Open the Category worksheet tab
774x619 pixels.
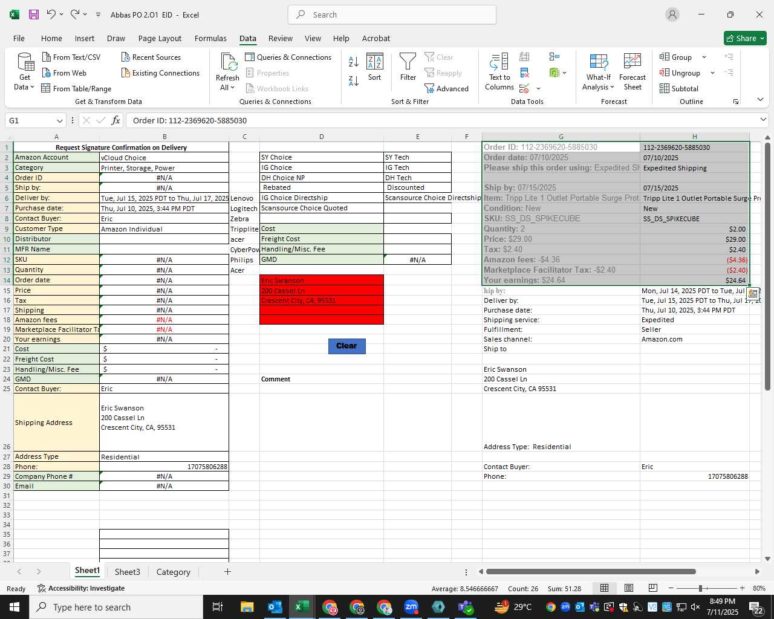(173, 572)
